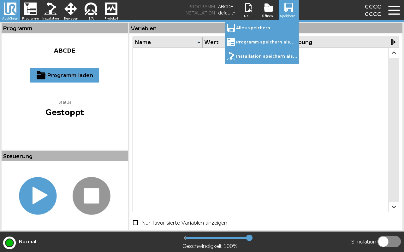Click the Geschwindigkeit speed slider handle
This screenshot has height=252, width=404.
click(x=249, y=238)
